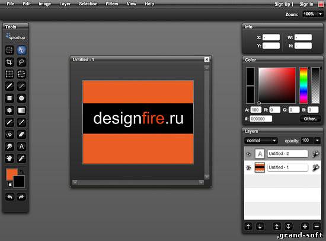Open the Selection menu
Screen dimensions: 326x241
click(88, 4)
